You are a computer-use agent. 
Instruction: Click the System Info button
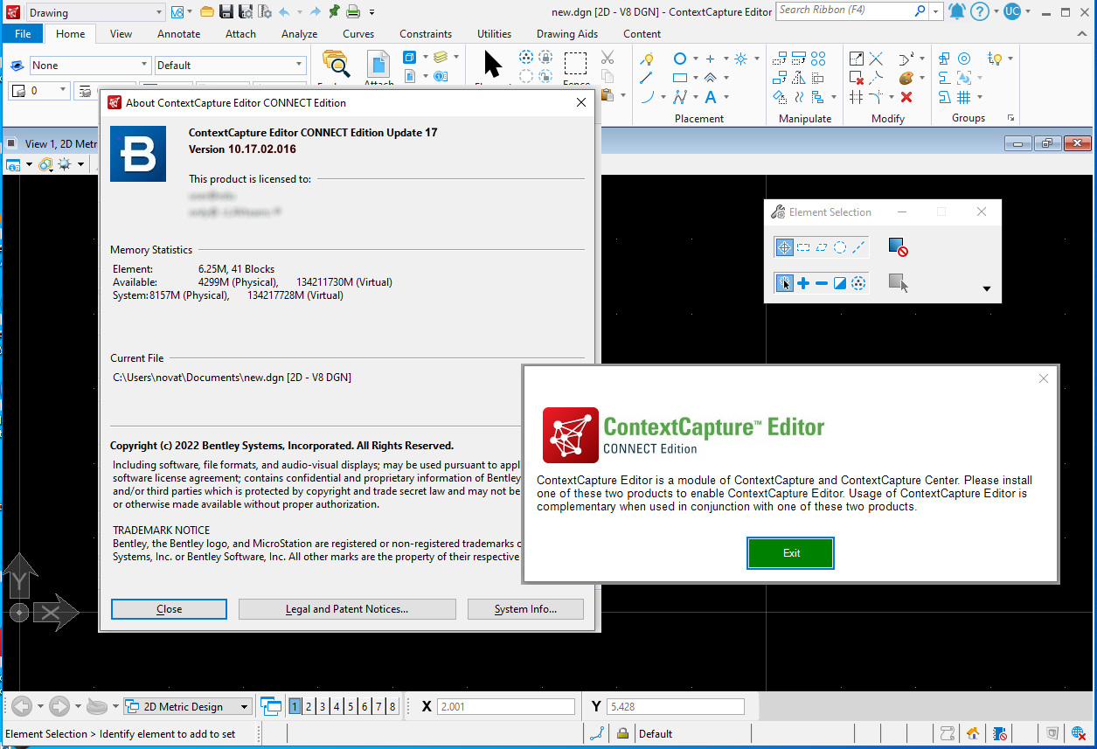[526, 609]
